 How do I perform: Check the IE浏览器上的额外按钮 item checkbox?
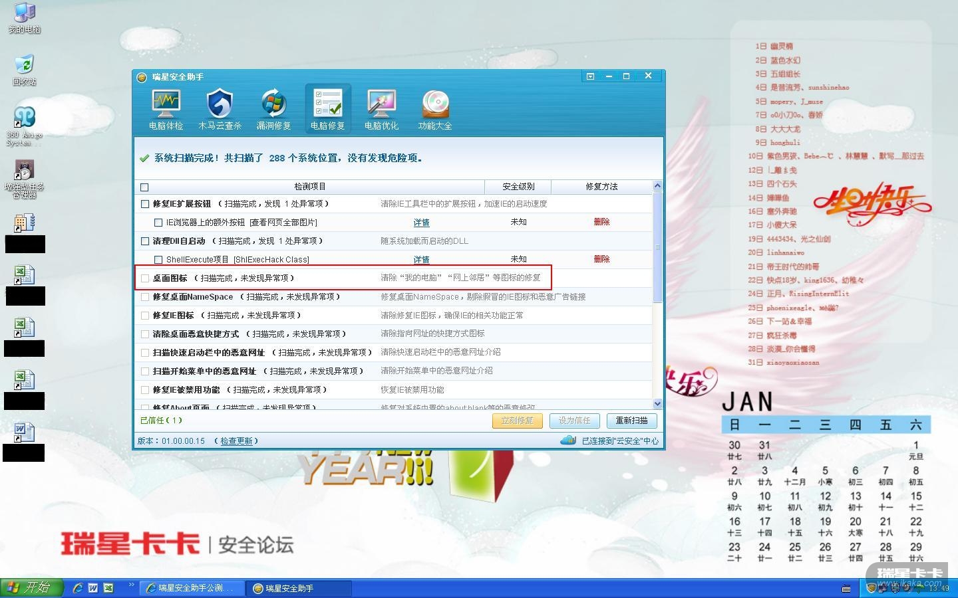158,223
